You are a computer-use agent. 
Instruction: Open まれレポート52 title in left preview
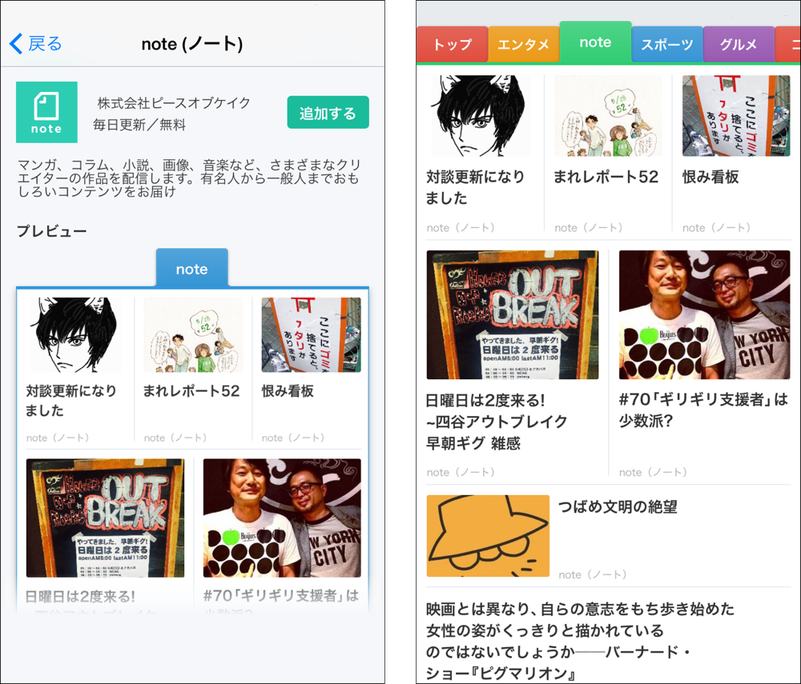(191, 391)
